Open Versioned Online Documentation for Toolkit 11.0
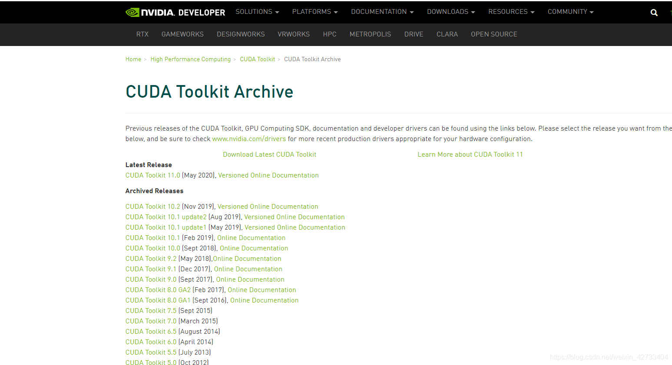The width and height of the screenshot is (672, 365). click(x=268, y=175)
